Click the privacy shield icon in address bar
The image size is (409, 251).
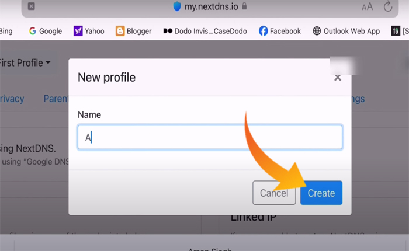click(x=177, y=6)
